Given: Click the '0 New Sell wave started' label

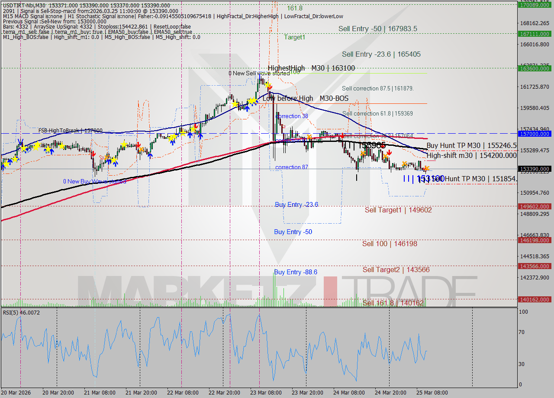Looking at the screenshot, I should click(x=259, y=74).
